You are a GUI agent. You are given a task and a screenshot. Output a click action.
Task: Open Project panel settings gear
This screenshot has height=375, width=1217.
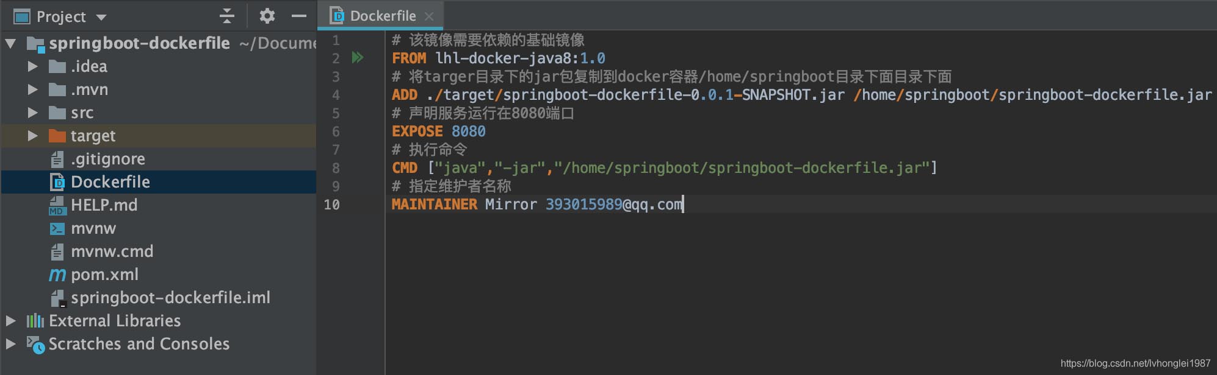click(x=267, y=16)
